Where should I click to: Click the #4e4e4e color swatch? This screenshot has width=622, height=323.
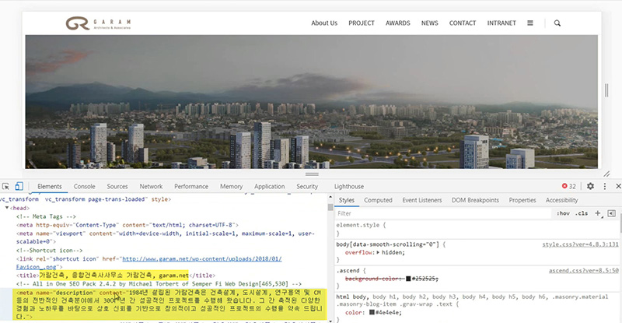[369, 313]
